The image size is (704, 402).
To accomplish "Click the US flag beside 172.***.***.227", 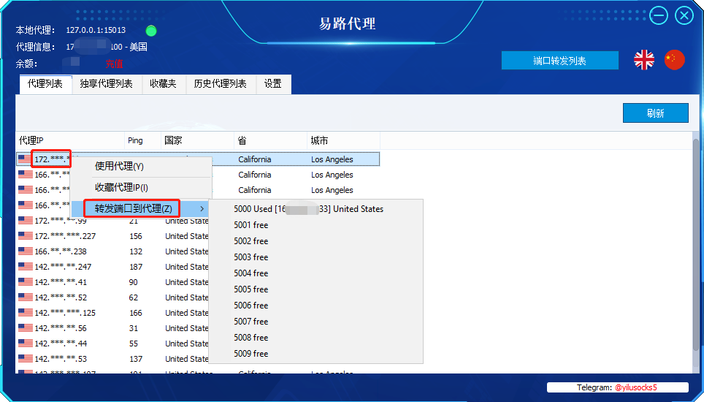I will pyautogui.click(x=25, y=236).
